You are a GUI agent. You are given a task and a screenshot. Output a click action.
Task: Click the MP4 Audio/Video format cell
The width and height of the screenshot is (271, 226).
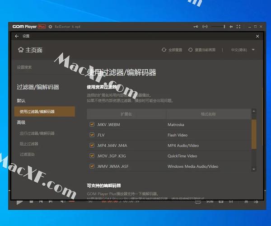[183, 146]
